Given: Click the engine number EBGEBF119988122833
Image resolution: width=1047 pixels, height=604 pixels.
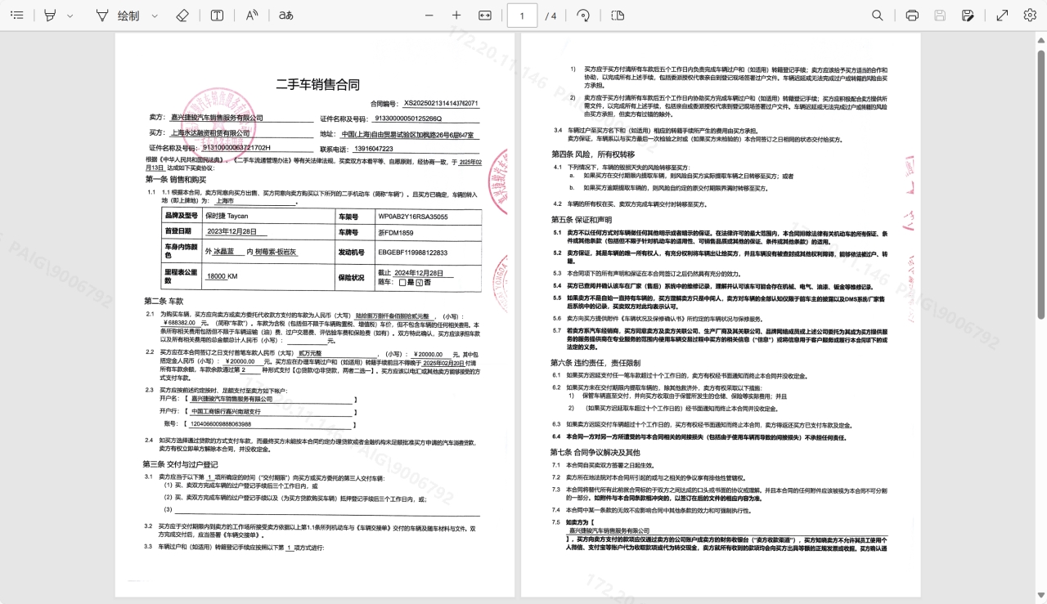Looking at the screenshot, I should click(412, 253).
